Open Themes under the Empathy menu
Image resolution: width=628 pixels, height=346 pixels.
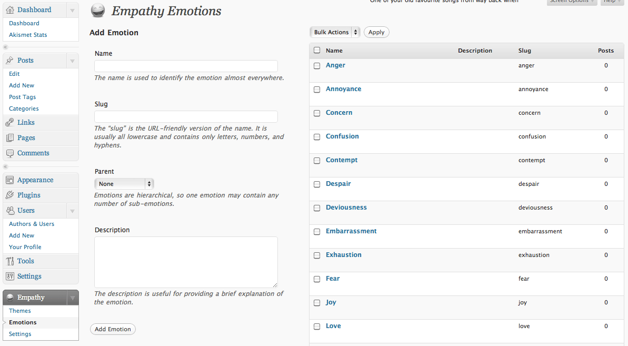[x=19, y=311]
